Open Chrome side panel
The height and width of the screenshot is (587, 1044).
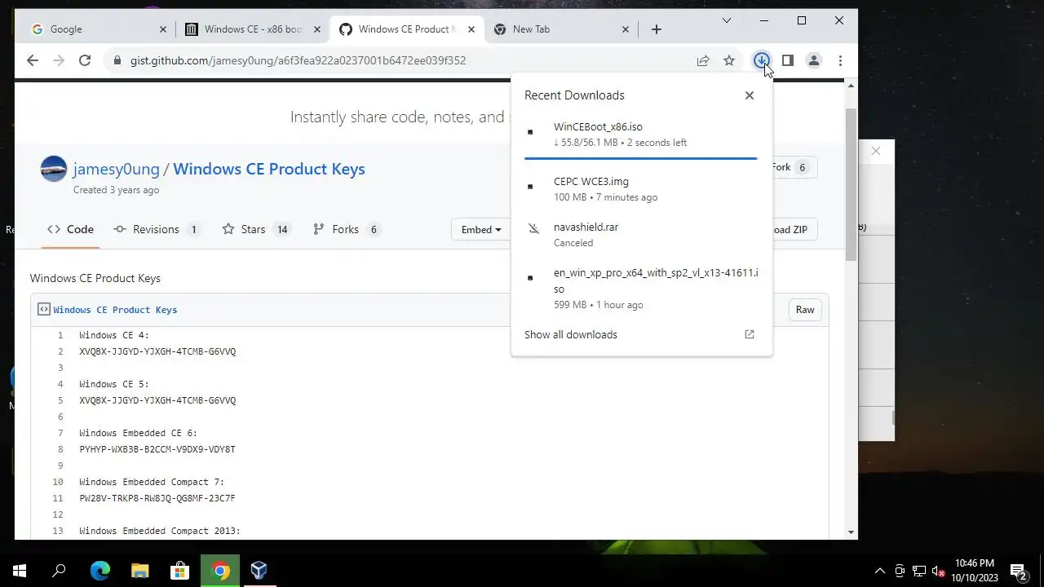tap(787, 60)
